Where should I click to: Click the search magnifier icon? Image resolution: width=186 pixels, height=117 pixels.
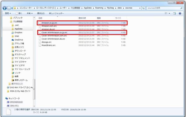pyautogui.click(x=181, y=8)
